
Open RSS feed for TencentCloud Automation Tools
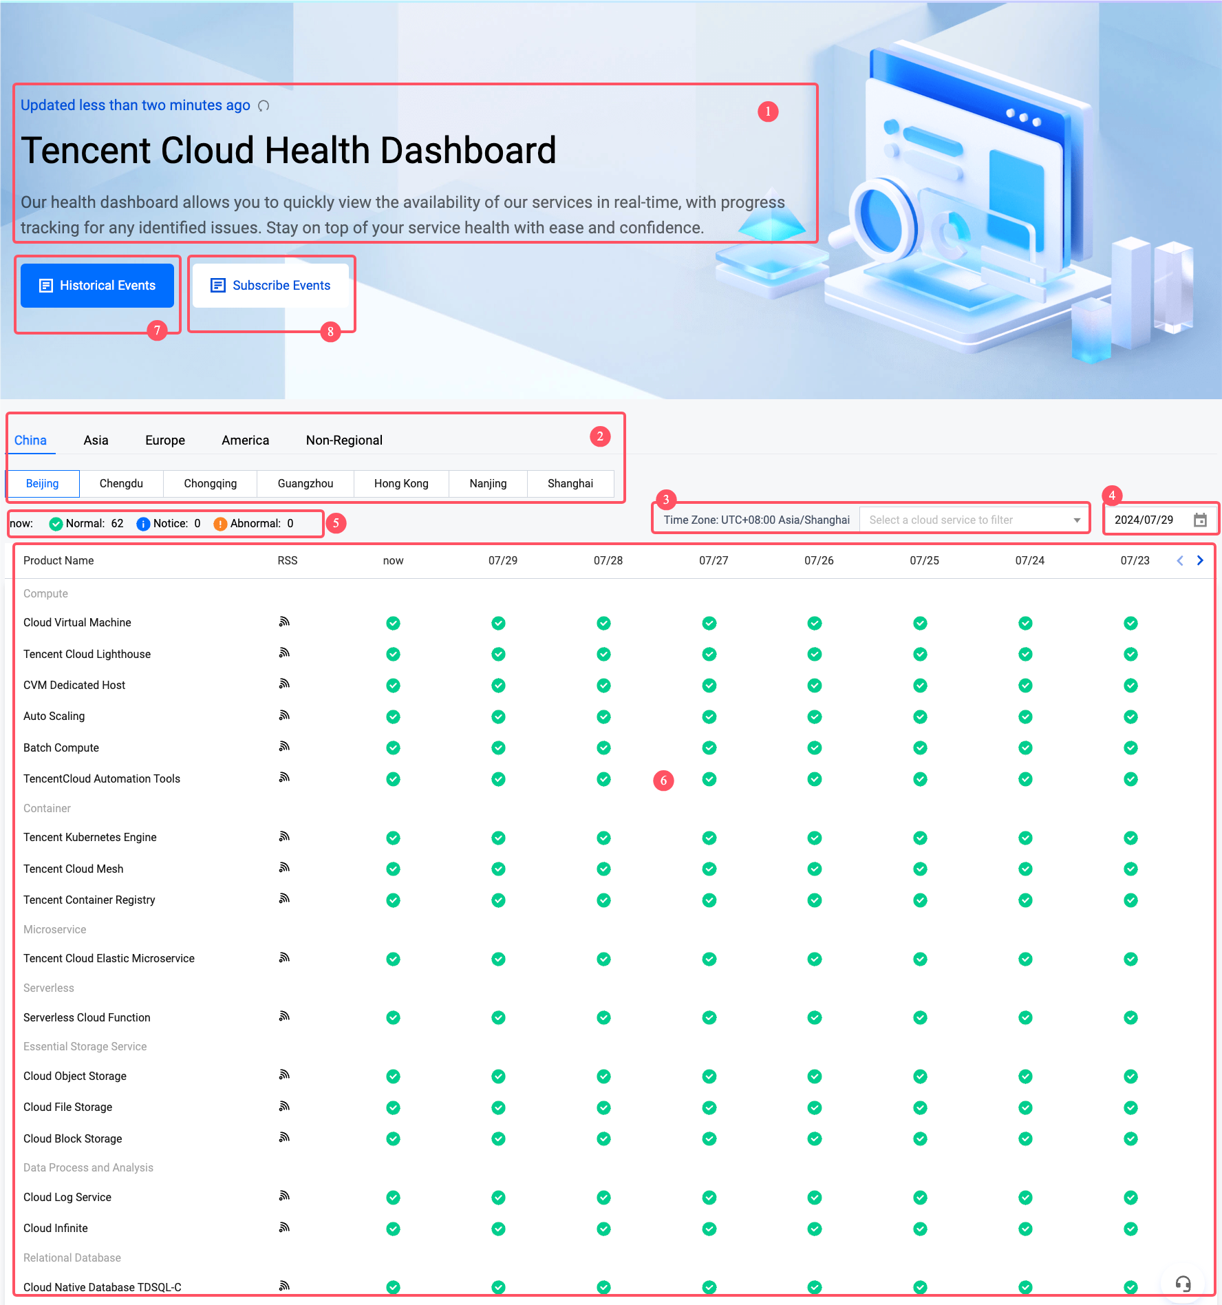click(284, 778)
